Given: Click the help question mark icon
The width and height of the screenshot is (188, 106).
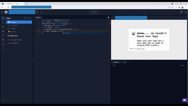Looking at the screenshot, I should click(3, 100).
